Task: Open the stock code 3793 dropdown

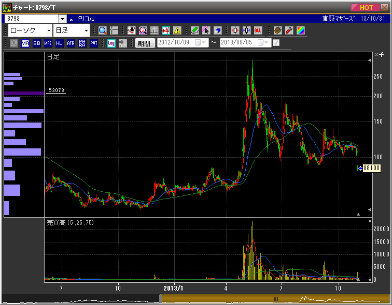Action: click(x=62, y=19)
